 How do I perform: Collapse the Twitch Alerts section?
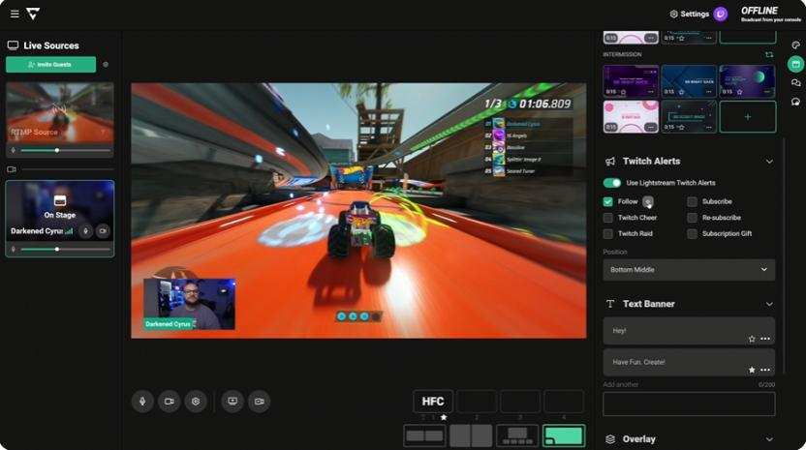pos(769,162)
